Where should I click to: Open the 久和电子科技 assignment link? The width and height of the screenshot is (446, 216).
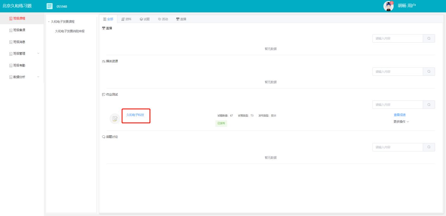[x=135, y=115]
